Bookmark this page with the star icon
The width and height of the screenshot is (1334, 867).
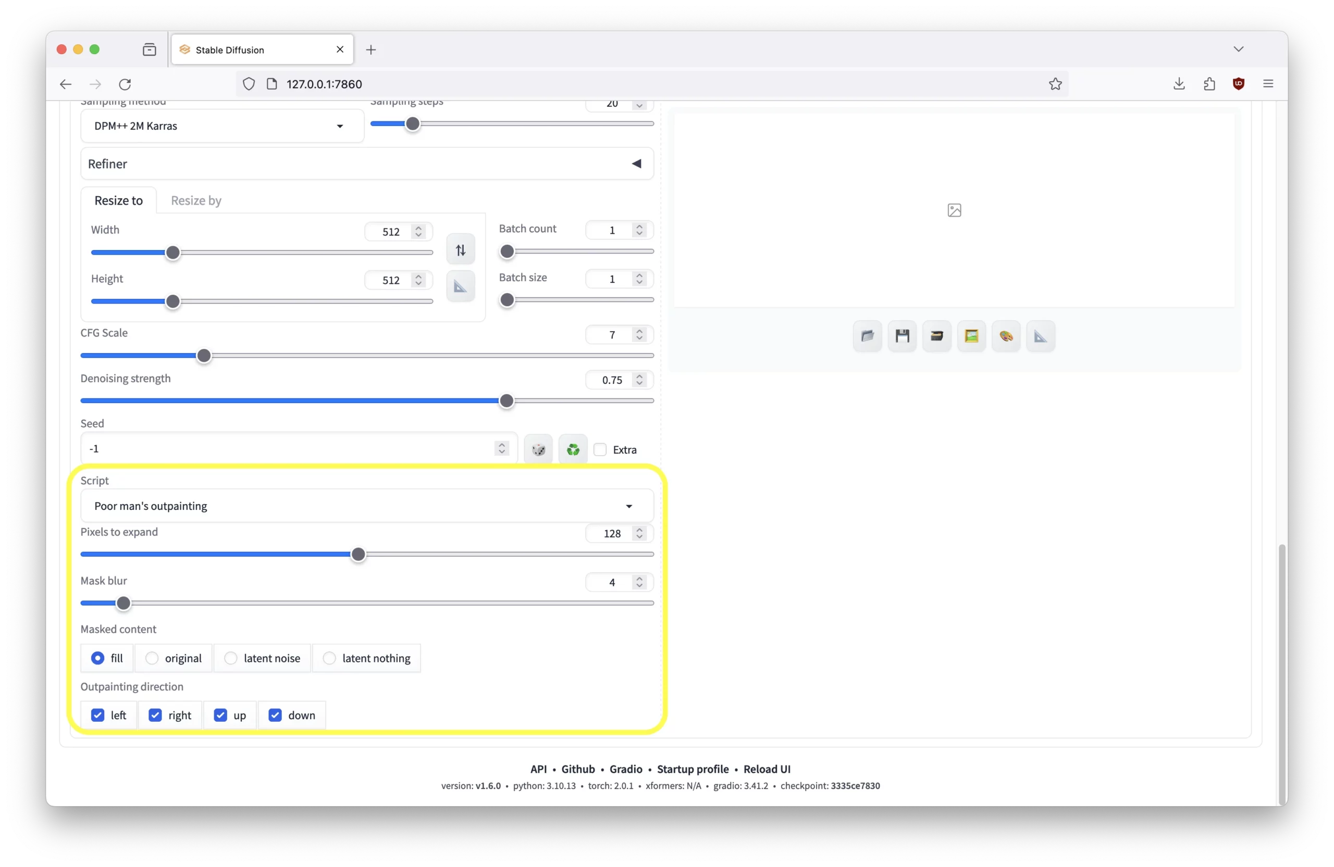pos(1055,84)
